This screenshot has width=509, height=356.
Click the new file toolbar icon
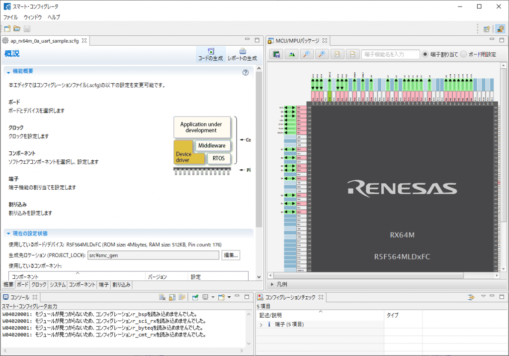tap(7, 29)
